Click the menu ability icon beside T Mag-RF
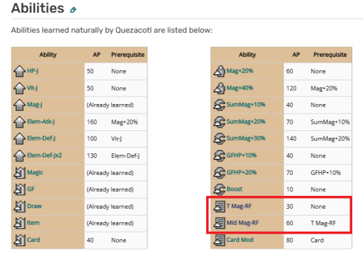363x254 pixels. (x=219, y=206)
